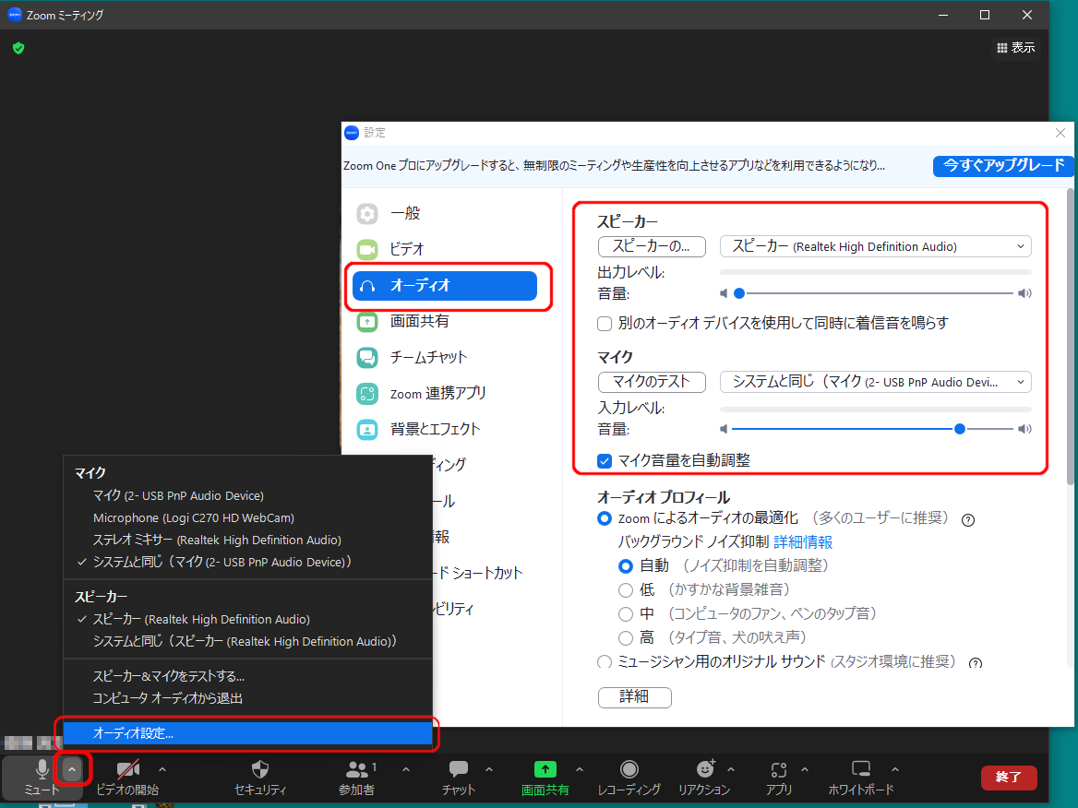The width and height of the screenshot is (1078, 808).
Task: Choose システムと同じ (スピーカー) speaker option
Action: click(247, 641)
